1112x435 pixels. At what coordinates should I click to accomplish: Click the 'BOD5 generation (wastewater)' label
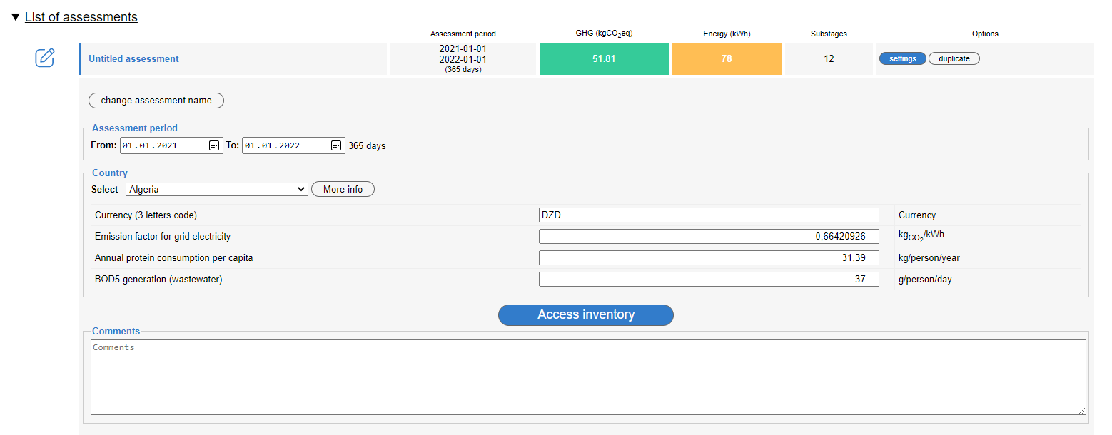pyautogui.click(x=158, y=280)
